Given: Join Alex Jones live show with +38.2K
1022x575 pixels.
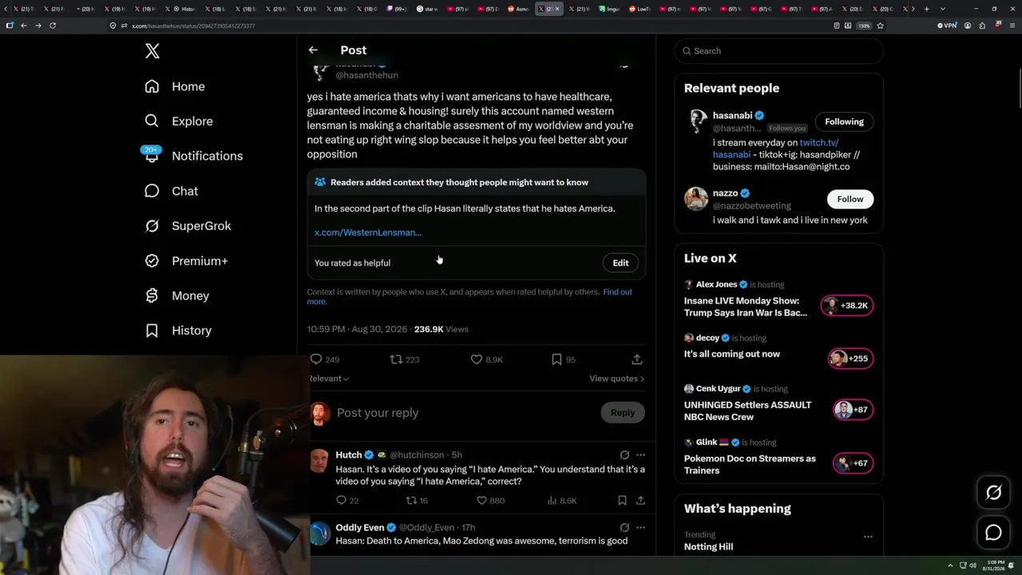Looking at the screenshot, I should tap(847, 306).
